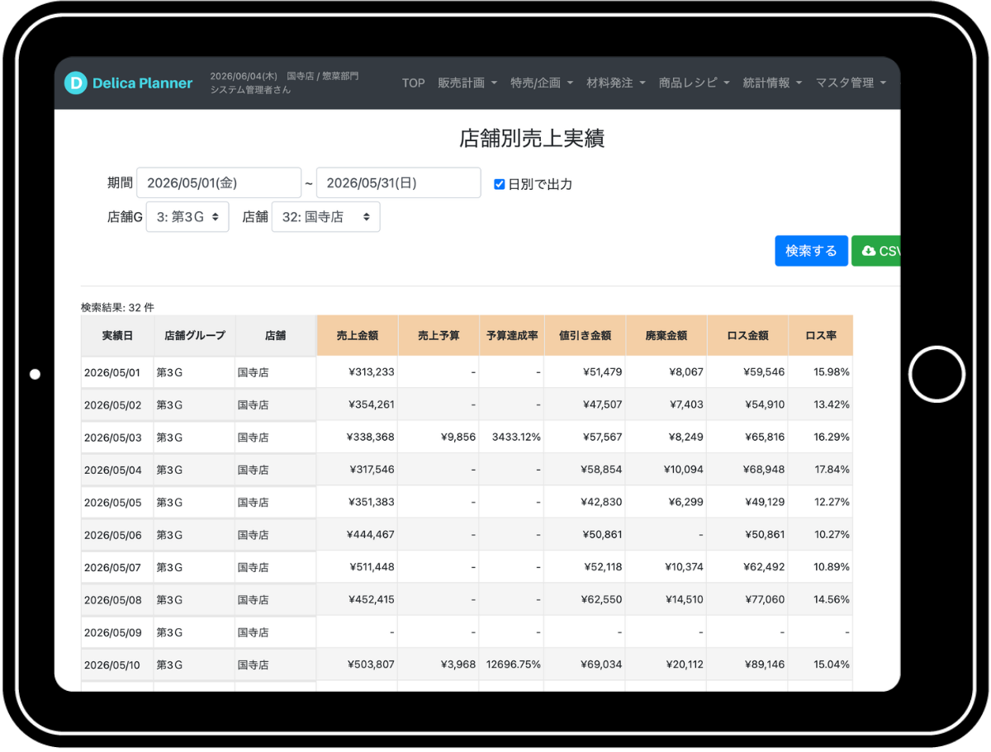Click loss rate 10.27%
The width and height of the screenshot is (991, 752).
[x=832, y=535]
